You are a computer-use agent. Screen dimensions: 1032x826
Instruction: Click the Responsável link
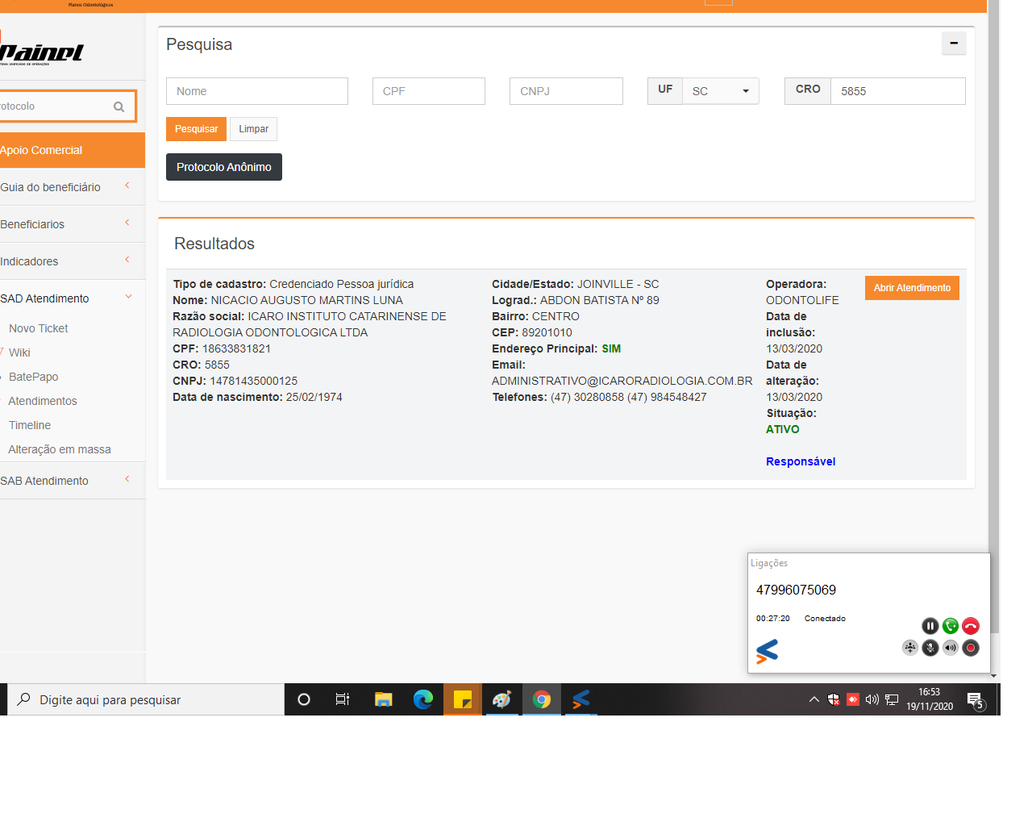coord(800,461)
